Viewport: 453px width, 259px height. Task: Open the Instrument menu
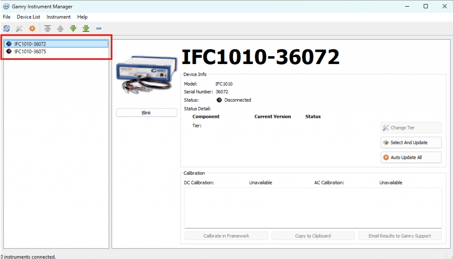tap(58, 17)
